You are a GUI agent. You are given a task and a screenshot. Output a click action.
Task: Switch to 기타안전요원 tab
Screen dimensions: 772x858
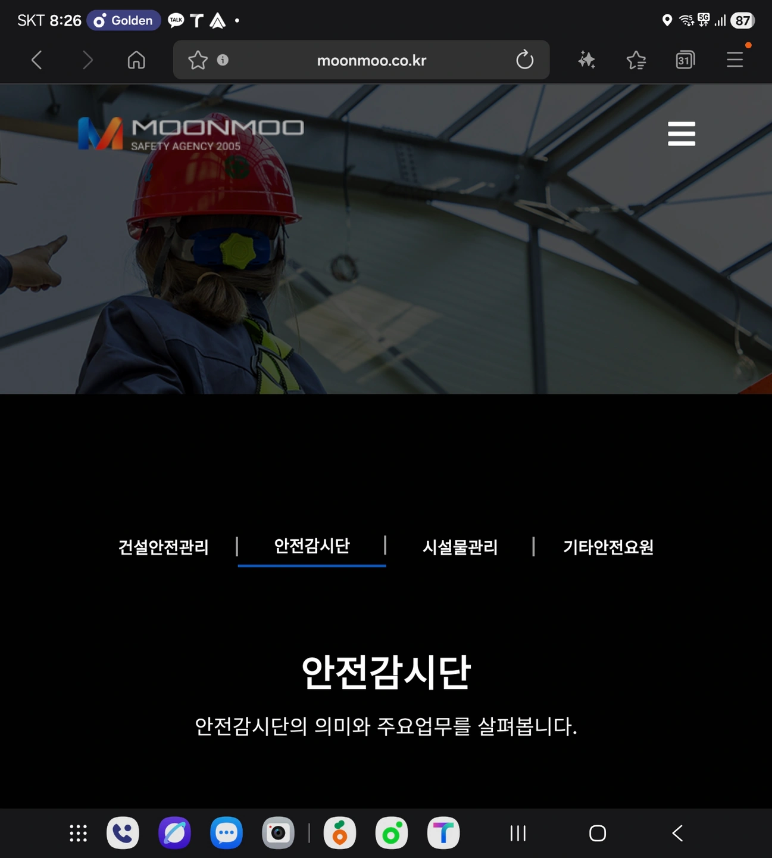pyautogui.click(x=608, y=547)
